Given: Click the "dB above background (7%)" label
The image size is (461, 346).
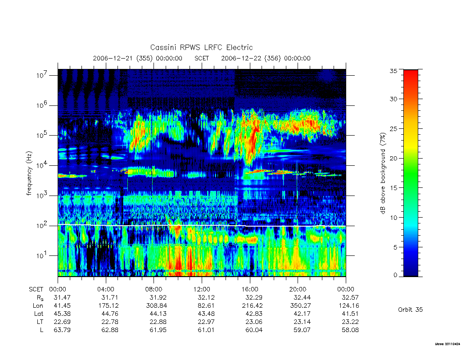Looking at the screenshot, I should click(x=383, y=173).
